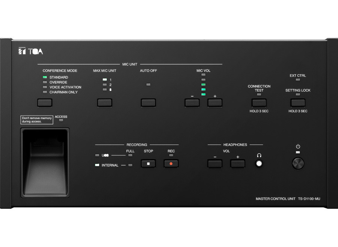Click the EXT CTRL indicator LED
The image size is (338, 247).
coord(298,80)
